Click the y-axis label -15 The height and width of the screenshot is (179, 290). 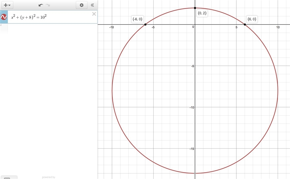(192, 149)
